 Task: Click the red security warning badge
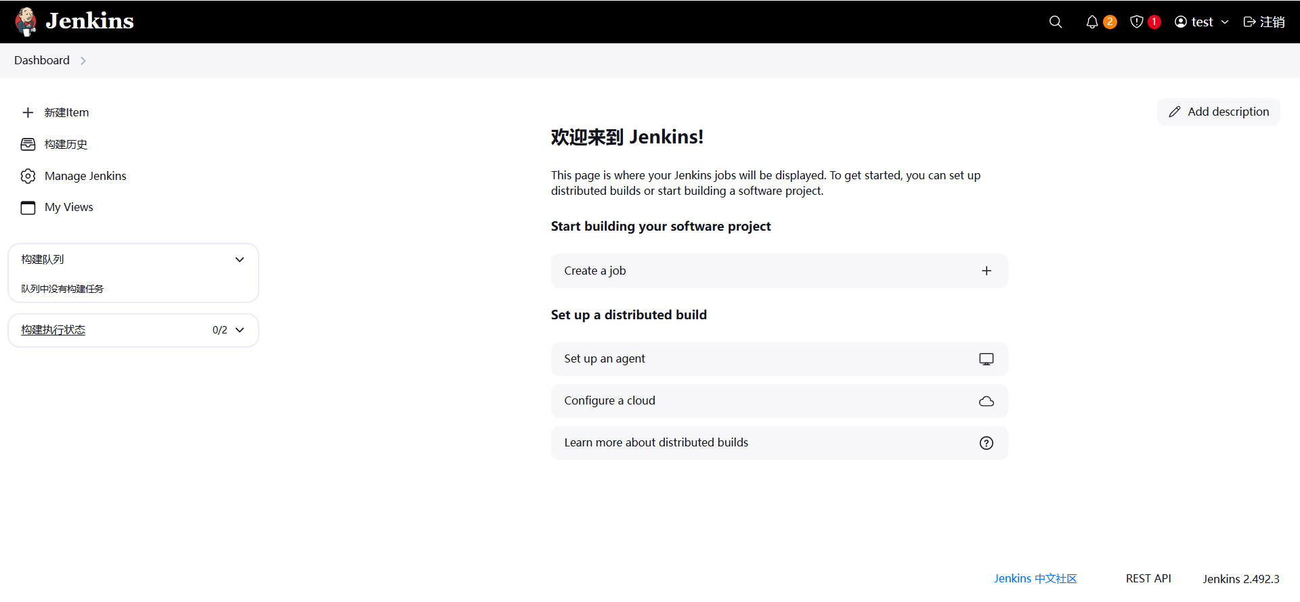click(1154, 22)
